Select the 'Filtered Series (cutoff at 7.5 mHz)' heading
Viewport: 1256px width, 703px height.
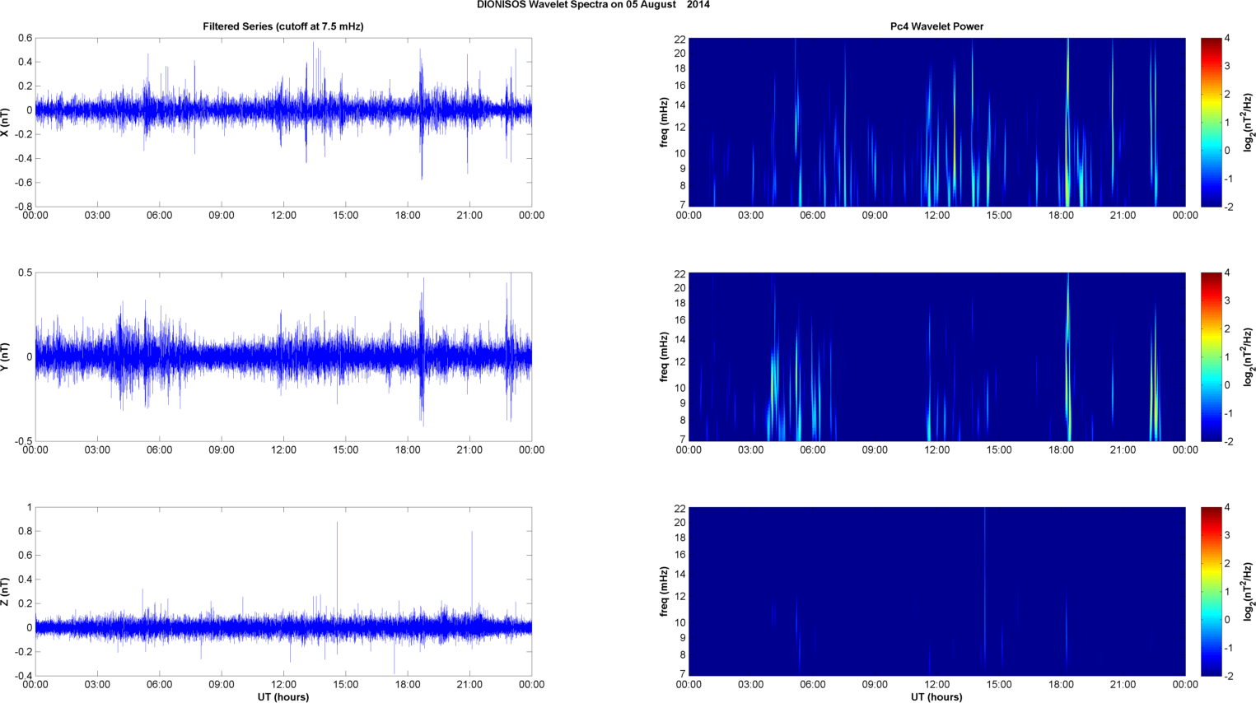(283, 26)
